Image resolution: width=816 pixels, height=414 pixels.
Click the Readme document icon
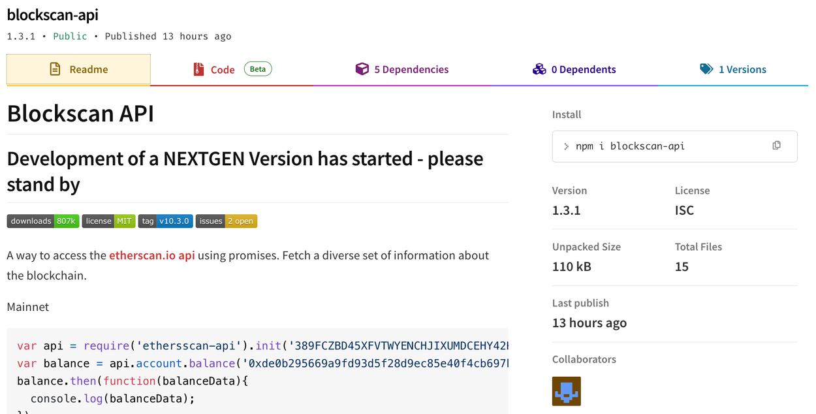[55, 69]
